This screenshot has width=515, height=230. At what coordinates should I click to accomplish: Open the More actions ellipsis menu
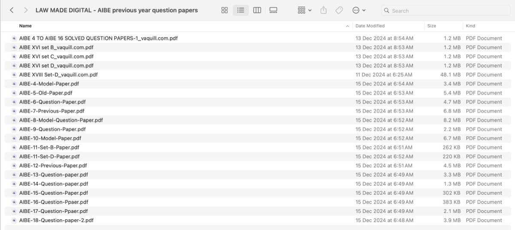pos(359,10)
